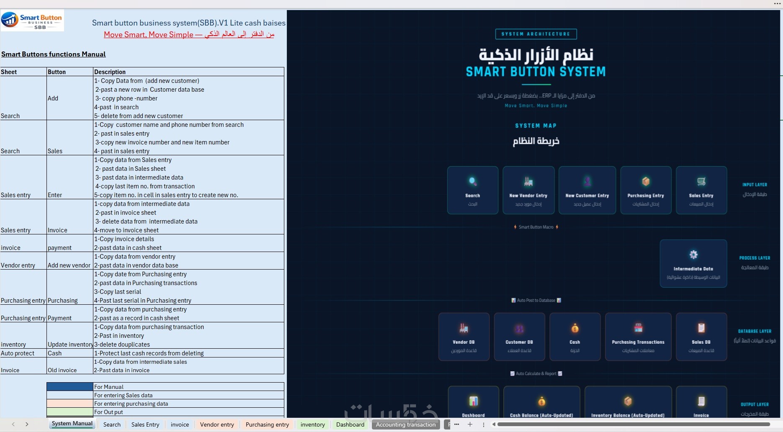The height and width of the screenshot is (432, 783).
Task: Click the Cash Balance (Auto-Updated) icon
Action: pos(541,401)
